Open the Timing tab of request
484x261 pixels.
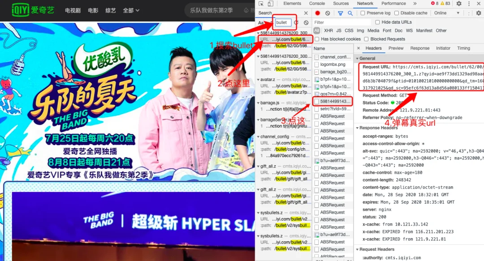(x=464, y=48)
